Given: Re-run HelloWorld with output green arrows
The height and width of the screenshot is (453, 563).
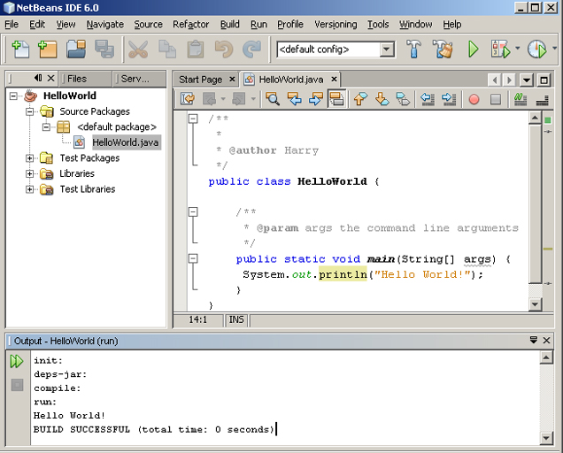Looking at the screenshot, I should (x=17, y=362).
